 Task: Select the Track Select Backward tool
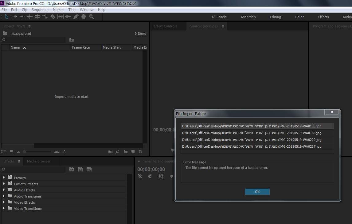(22, 17)
